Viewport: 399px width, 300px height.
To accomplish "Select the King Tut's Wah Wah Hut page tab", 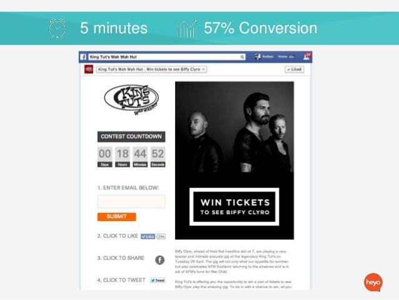I will coord(120,70).
